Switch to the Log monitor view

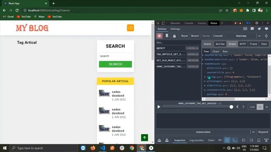click(196, 140)
